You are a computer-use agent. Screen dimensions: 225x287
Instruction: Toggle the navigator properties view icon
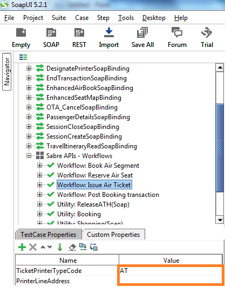[23, 57]
